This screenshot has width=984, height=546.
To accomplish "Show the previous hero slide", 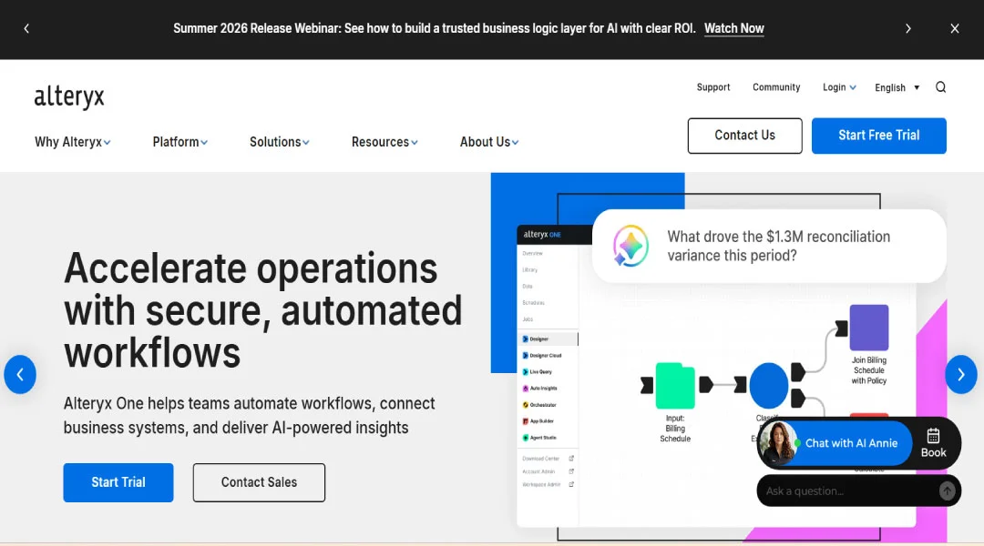I will 20,374.
